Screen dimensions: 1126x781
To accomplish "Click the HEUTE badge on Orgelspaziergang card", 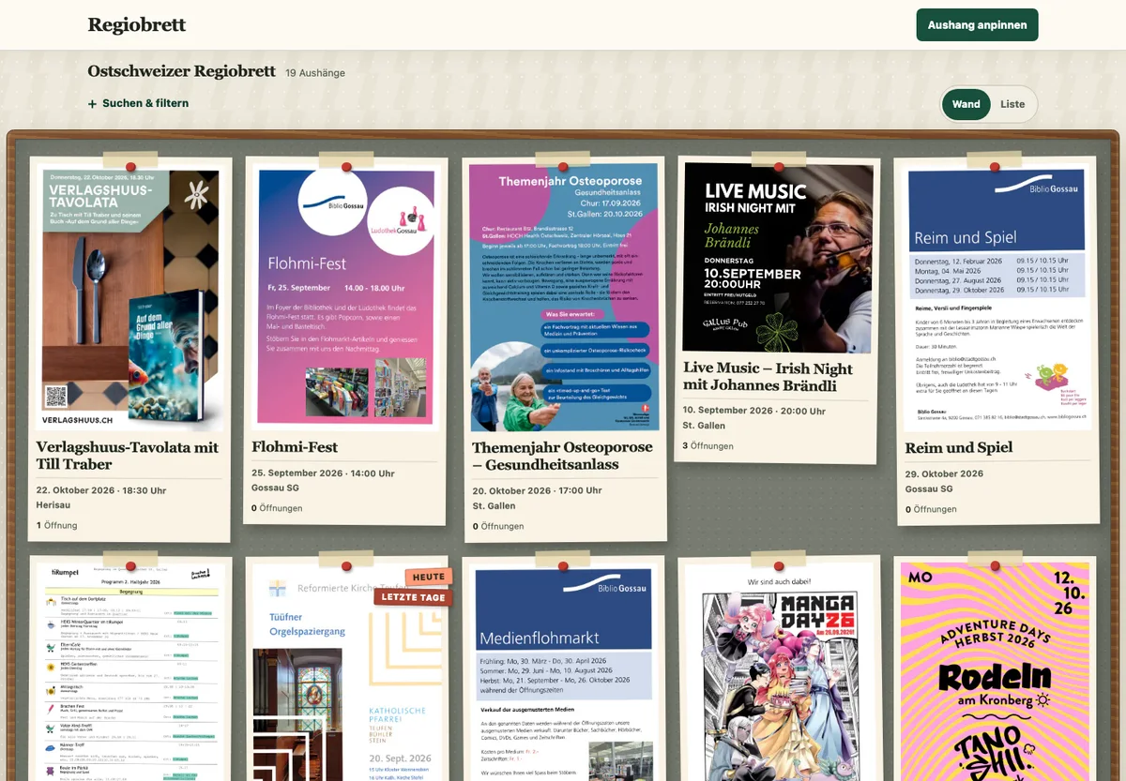I will (x=429, y=577).
